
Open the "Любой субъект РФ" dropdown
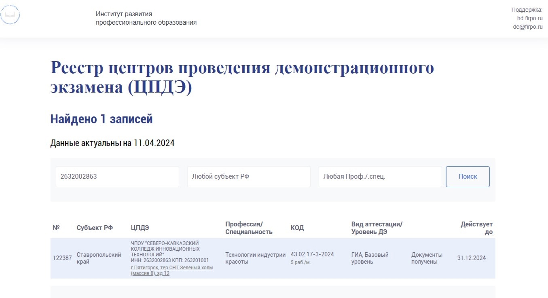coord(248,177)
